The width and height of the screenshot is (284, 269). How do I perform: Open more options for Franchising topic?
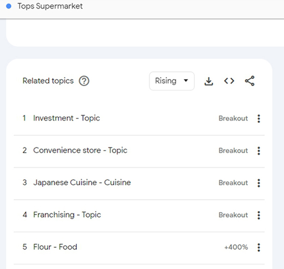point(259,215)
